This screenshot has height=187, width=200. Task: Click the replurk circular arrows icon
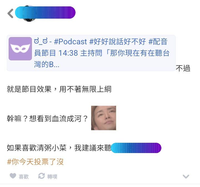41,176
